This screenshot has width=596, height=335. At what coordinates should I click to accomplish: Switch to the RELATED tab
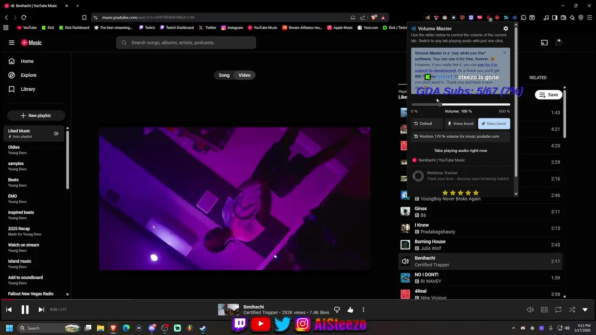pyautogui.click(x=538, y=77)
